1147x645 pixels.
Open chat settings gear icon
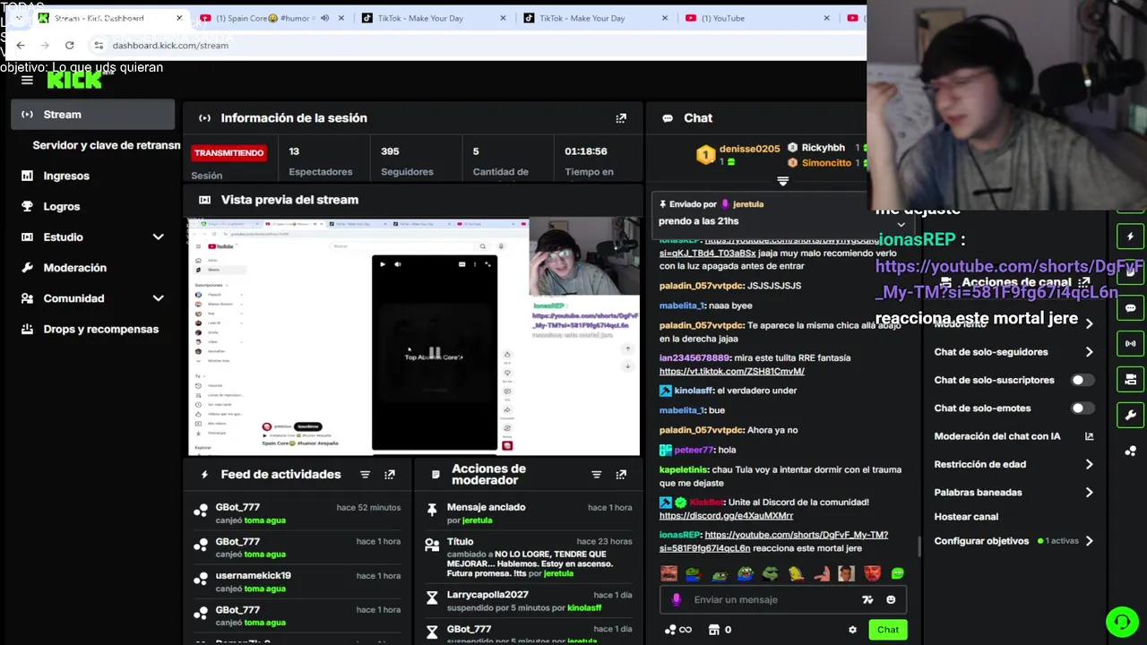[852, 630]
